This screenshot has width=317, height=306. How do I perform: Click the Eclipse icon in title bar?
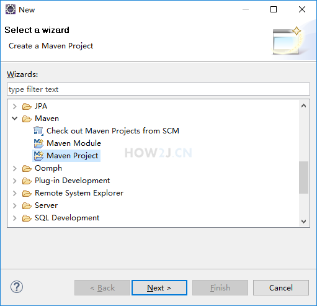coord(11,9)
